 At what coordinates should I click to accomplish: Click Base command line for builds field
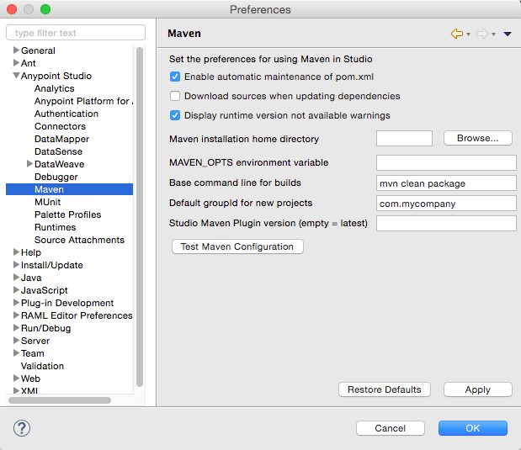446,183
